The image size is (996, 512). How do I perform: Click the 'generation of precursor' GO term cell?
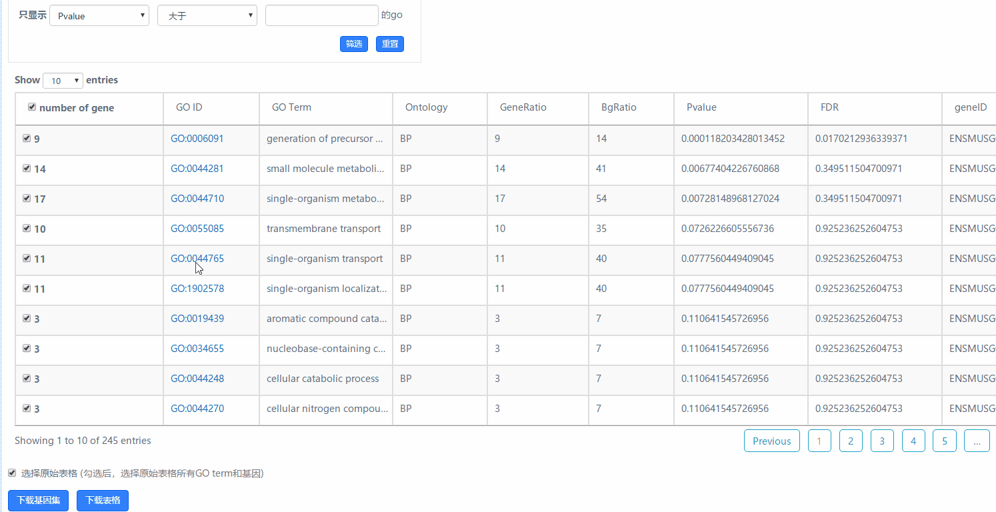click(x=326, y=139)
